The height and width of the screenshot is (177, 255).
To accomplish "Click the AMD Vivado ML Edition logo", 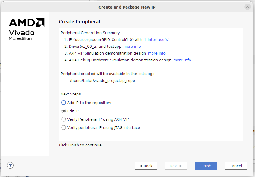I will 26,29.
